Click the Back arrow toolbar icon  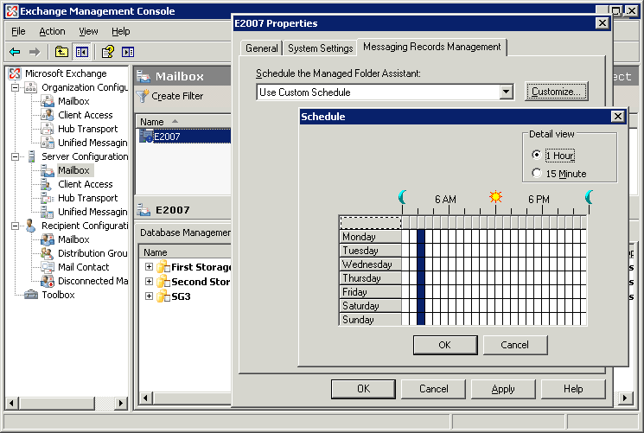pos(15,52)
